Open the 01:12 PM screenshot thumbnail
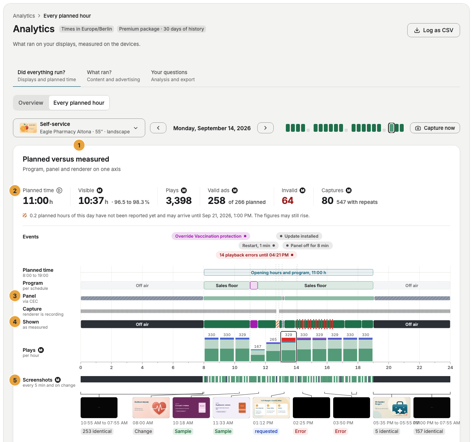This screenshot has height=442, width=473. point(271,407)
